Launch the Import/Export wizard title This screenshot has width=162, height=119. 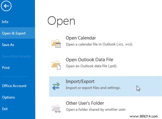coord(80,82)
